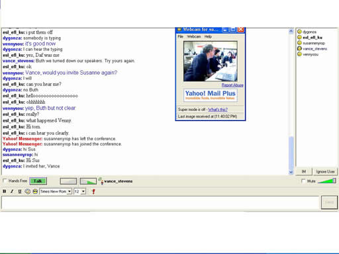Click the Webcam window title icon

179,29
